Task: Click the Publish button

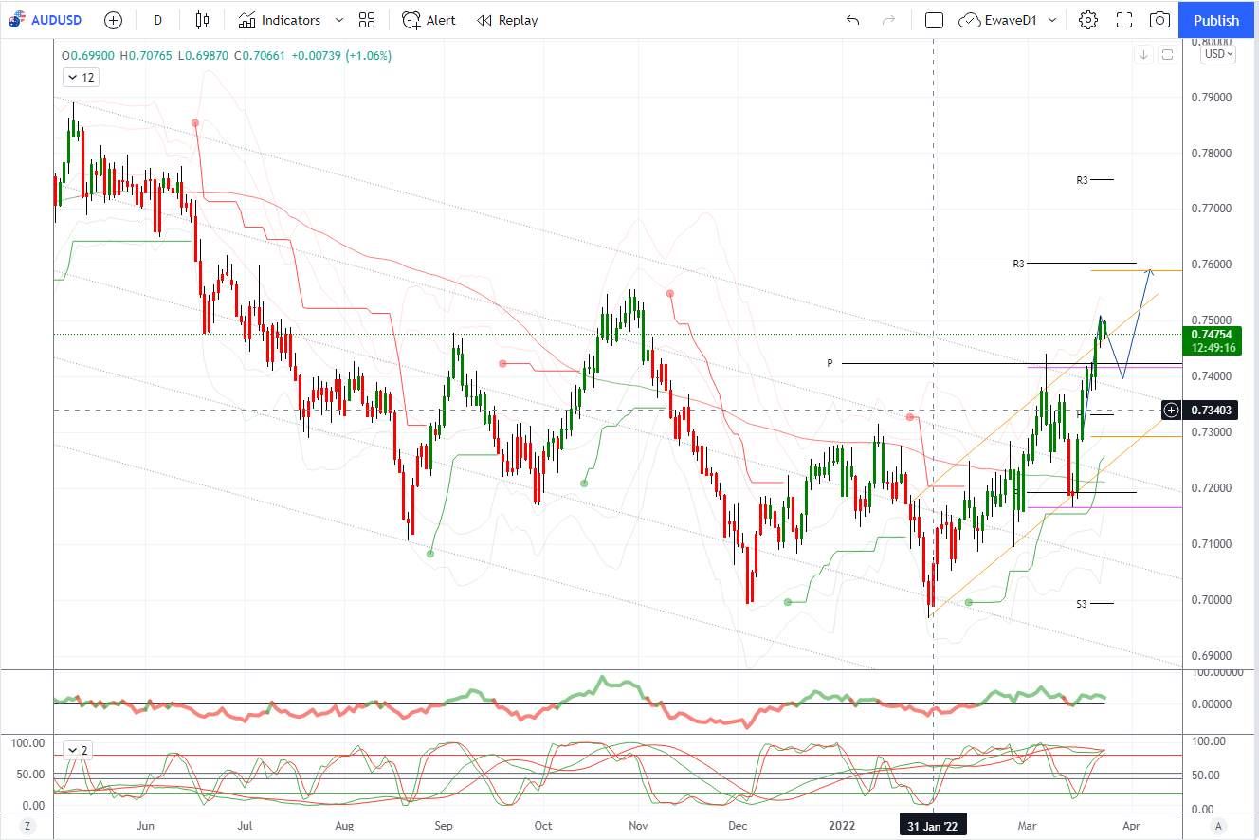Action: click(1216, 20)
